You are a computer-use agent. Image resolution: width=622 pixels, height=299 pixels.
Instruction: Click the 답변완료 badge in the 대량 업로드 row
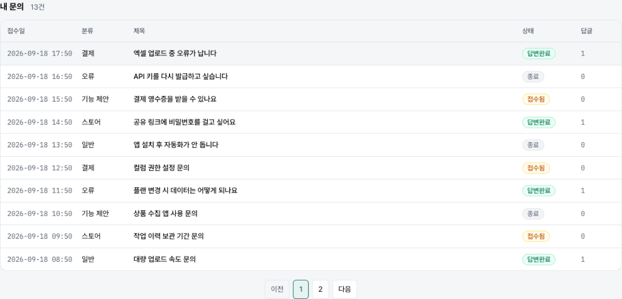pyautogui.click(x=539, y=259)
